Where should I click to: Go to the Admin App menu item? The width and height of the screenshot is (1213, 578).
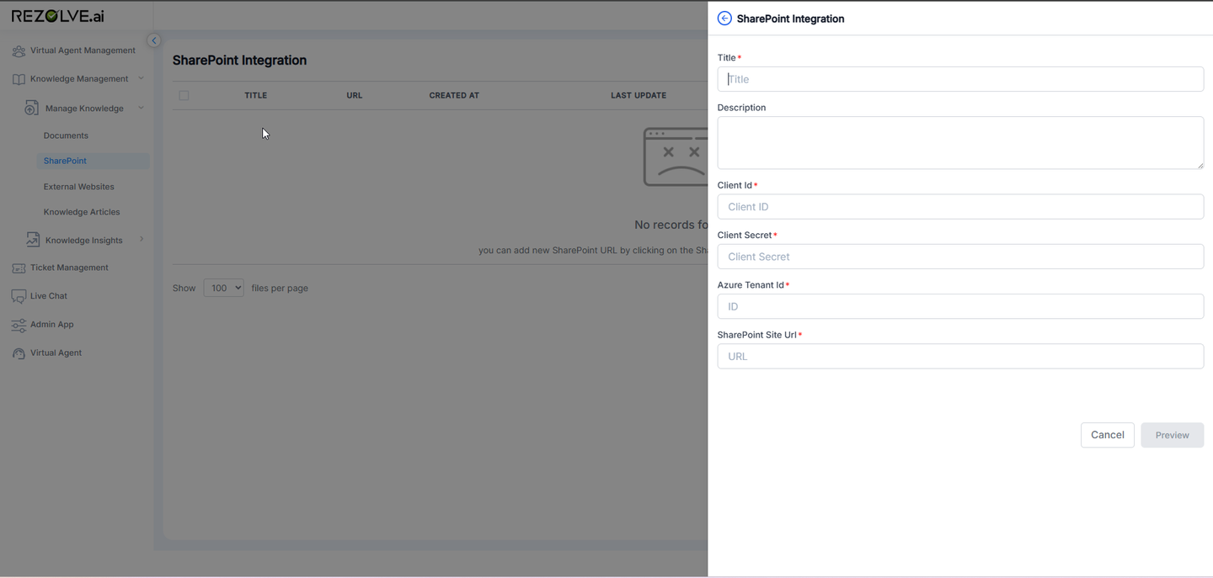pyautogui.click(x=52, y=325)
